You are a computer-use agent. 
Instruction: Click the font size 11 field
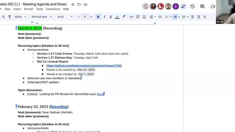pyautogui.click(x=85, y=17)
